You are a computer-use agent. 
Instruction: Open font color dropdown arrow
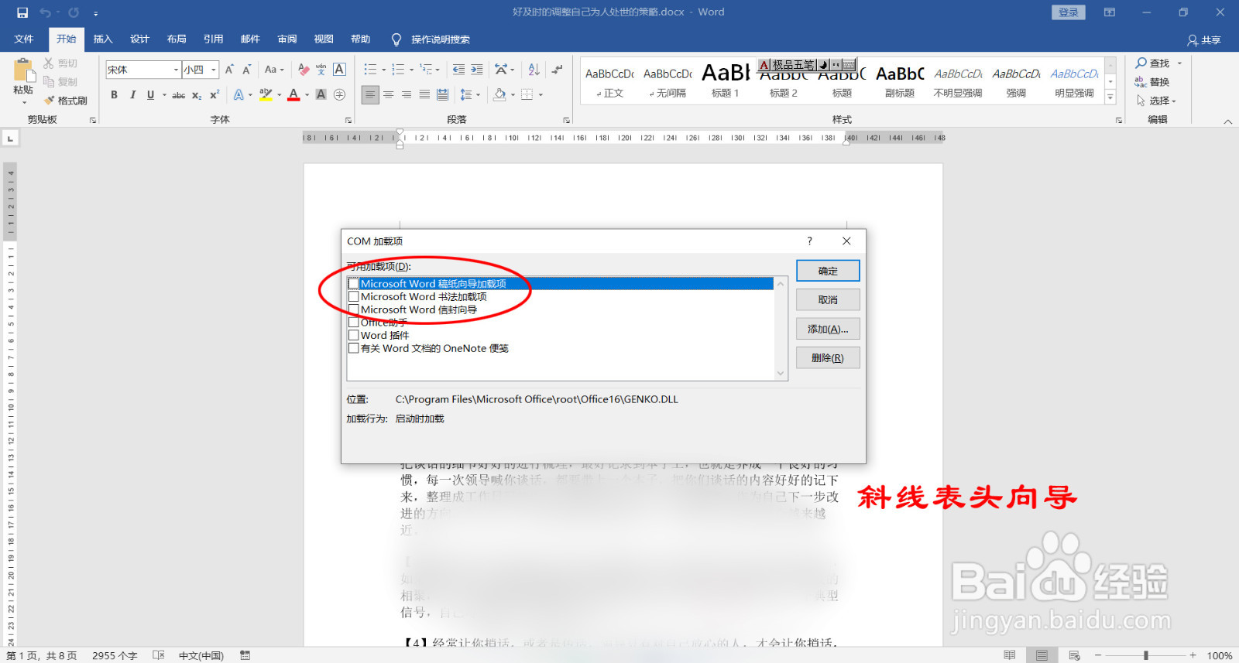[307, 95]
